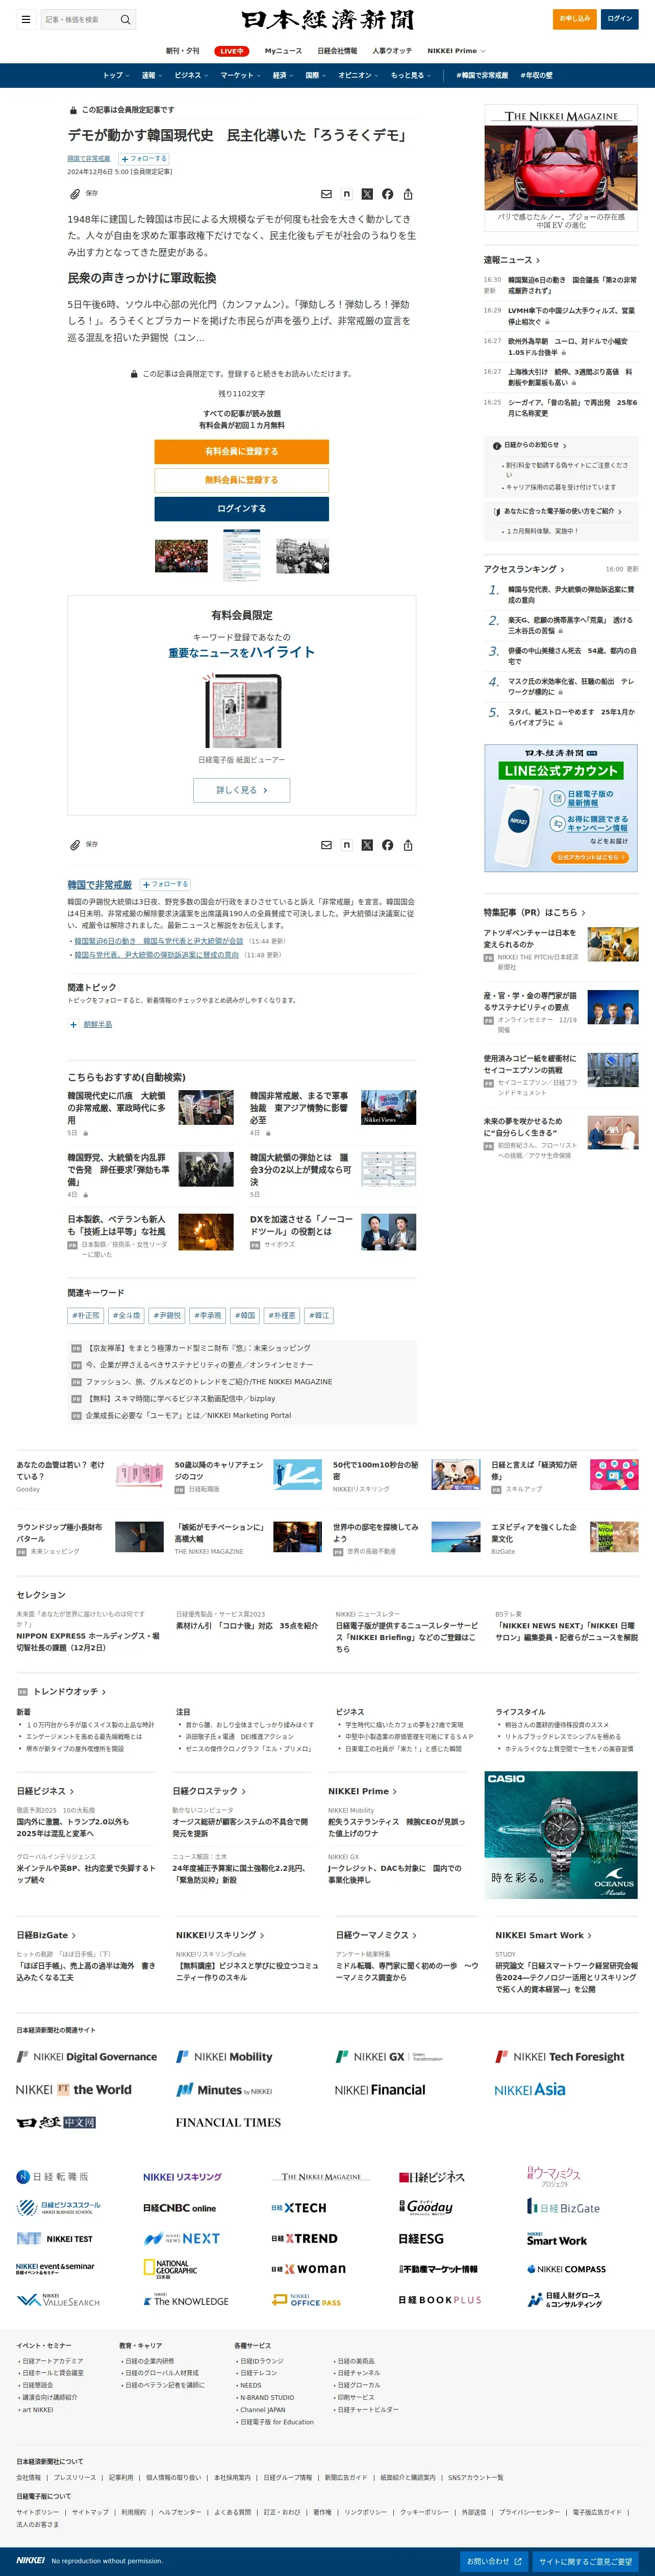Share on X from the top share bar
Viewport: 655px width, 2576px height.
click(366, 194)
